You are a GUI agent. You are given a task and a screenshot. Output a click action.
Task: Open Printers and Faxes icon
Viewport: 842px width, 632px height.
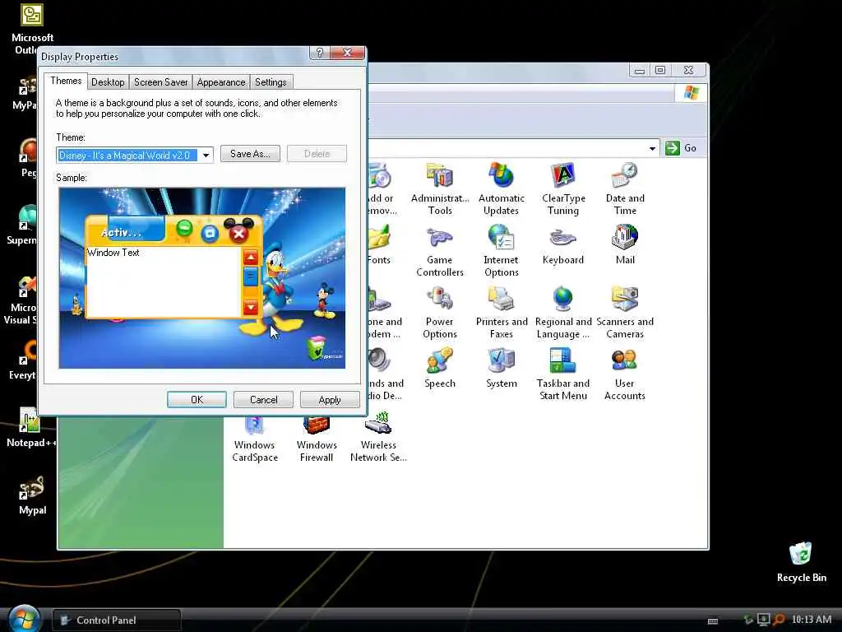[501, 312]
